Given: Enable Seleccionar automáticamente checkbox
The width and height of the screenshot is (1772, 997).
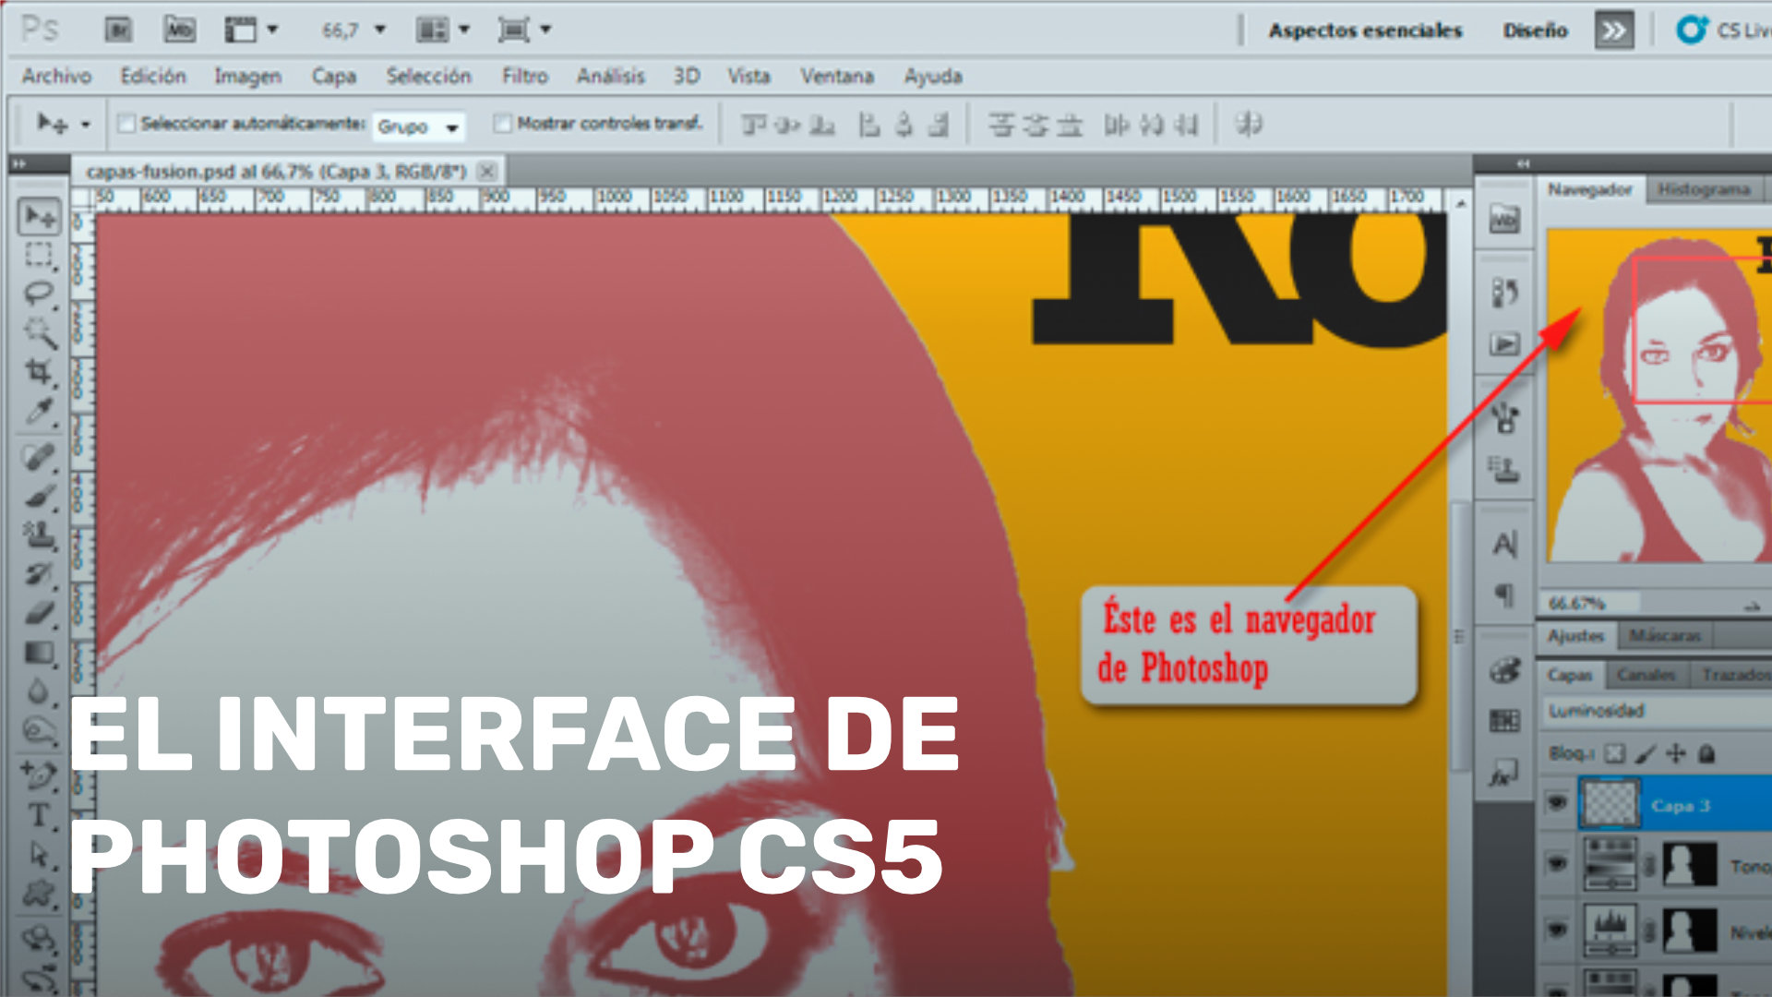Looking at the screenshot, I should 126,123.
